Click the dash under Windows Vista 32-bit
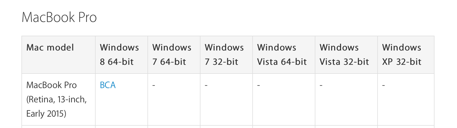This screenshot has width=457, height=128. coord(321,85)
